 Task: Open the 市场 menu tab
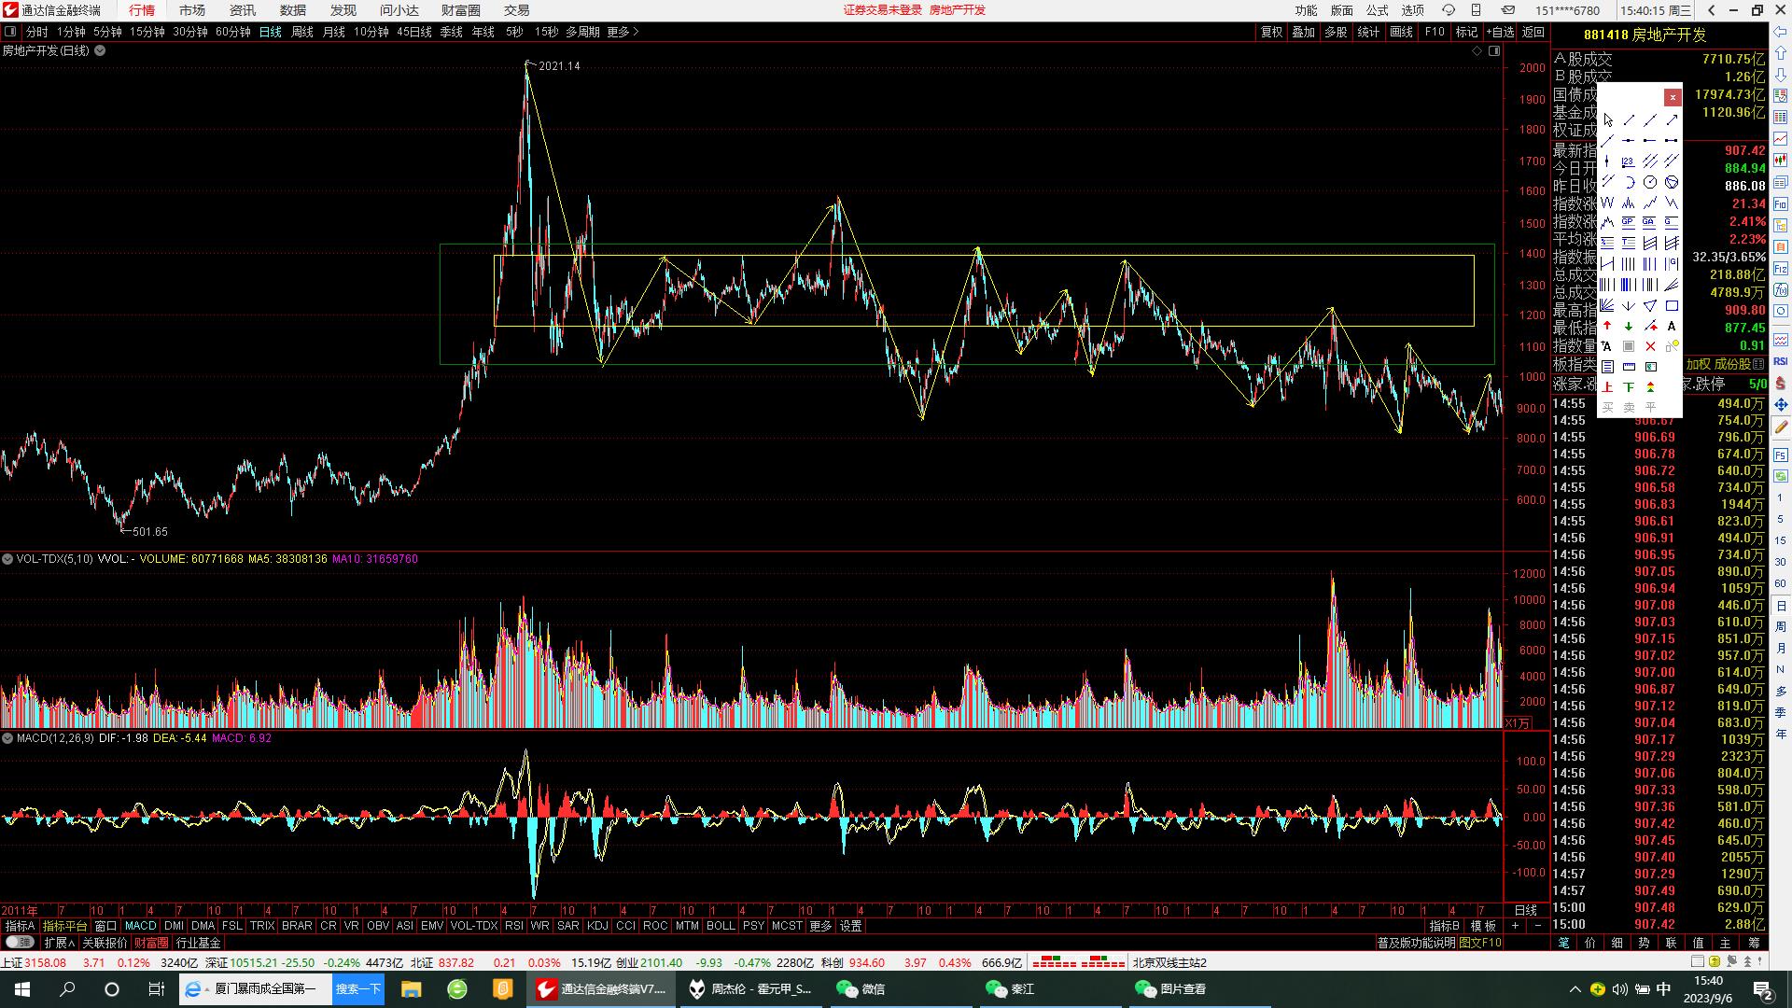pos(192,10)
